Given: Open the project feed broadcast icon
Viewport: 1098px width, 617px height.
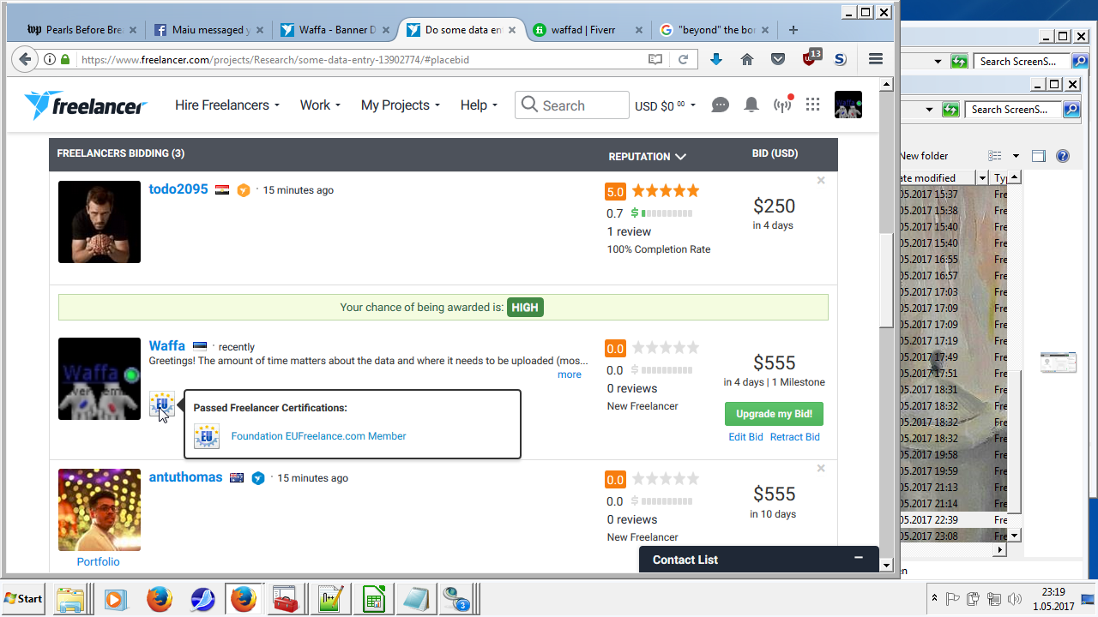Looking at the screenshot, I should 782,105.
